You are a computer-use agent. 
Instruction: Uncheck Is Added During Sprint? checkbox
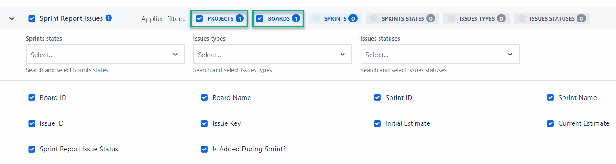pos(204,149)
